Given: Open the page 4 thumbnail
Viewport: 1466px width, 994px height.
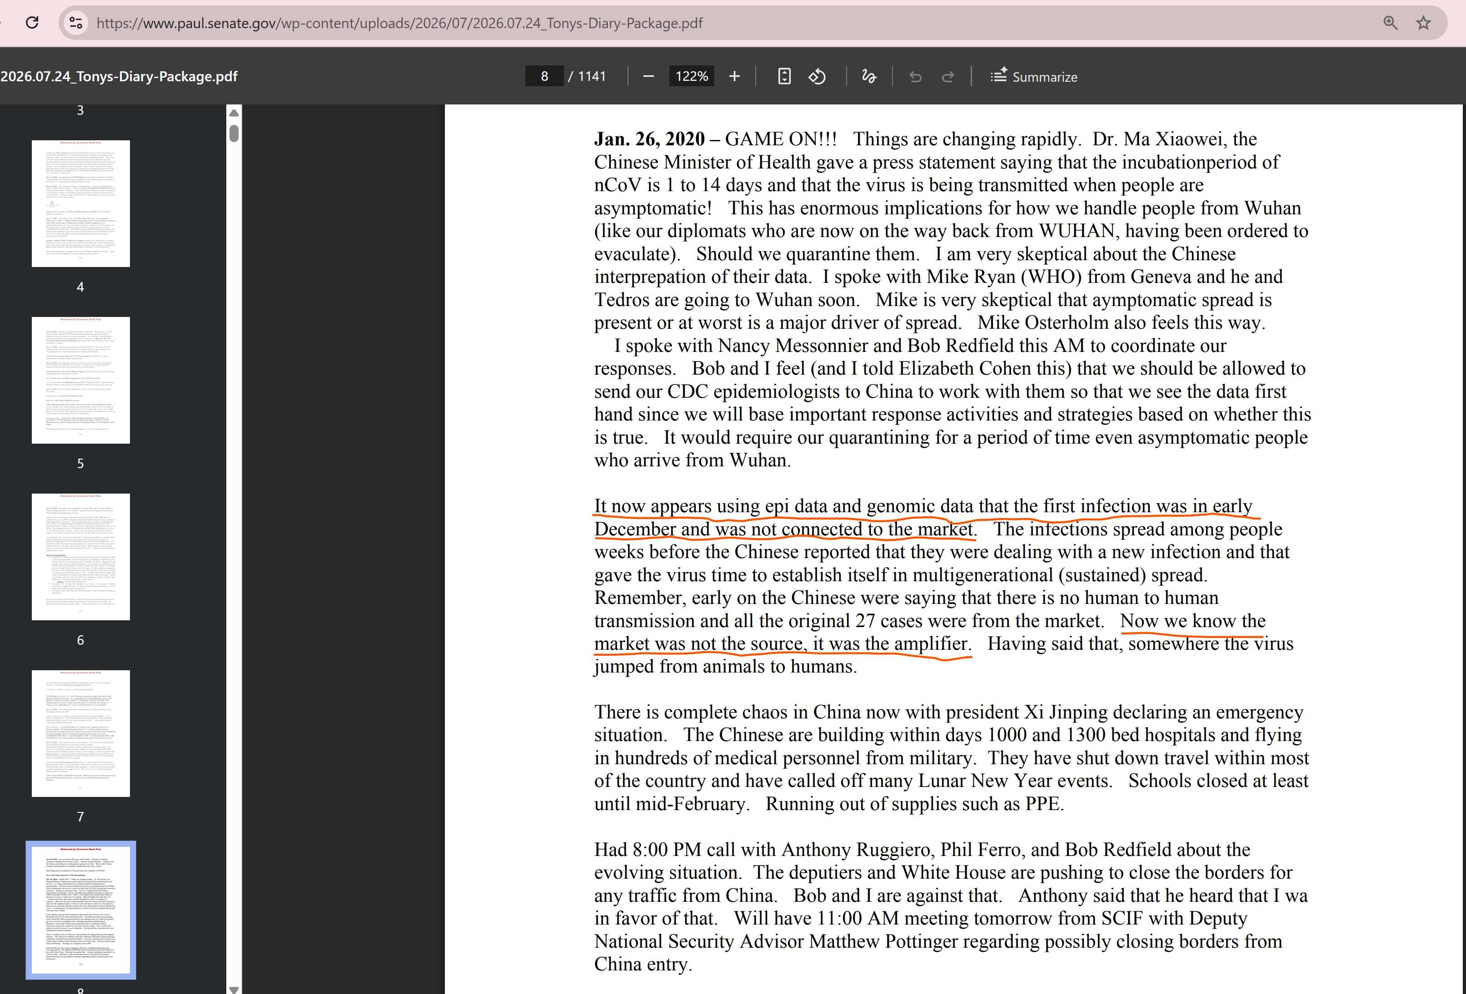Looking at the screenshot, I should 81,203.
